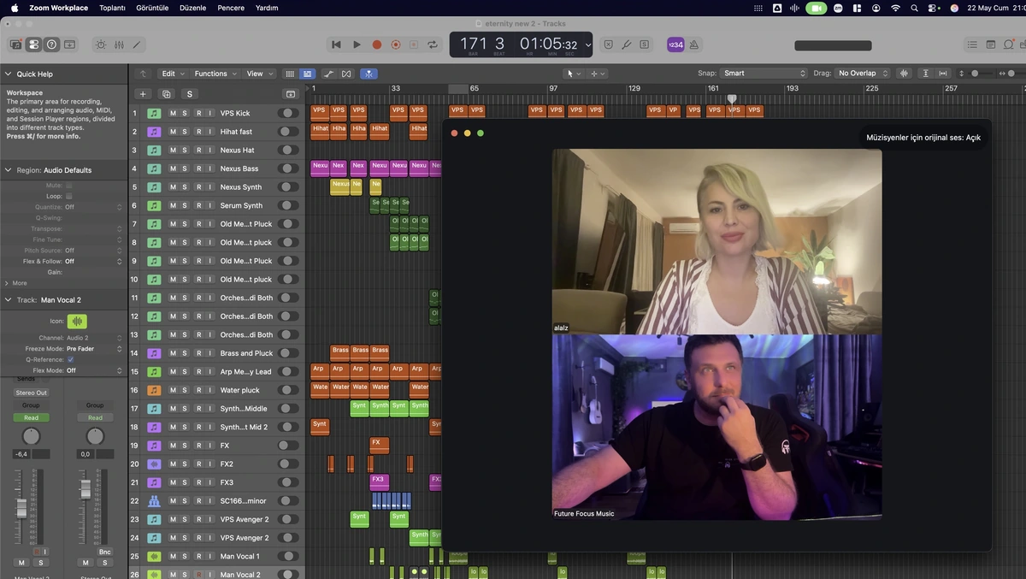The image size is (1026, 579).
Task: Open the Yardım menu
Action: tap(267, 8)
